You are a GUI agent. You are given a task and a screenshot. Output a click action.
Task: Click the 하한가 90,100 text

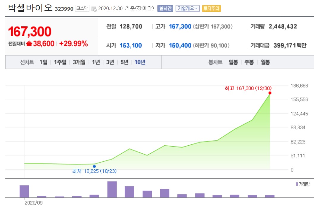pos(211,45)
